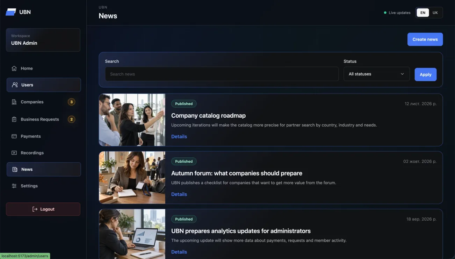
Task: Click the Settings sliders icon
Action: coord(14,186)
